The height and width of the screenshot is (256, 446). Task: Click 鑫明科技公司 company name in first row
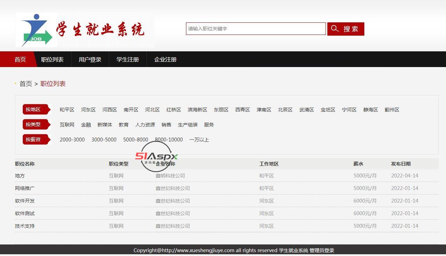pyautogui.click(x=170, y=176)
